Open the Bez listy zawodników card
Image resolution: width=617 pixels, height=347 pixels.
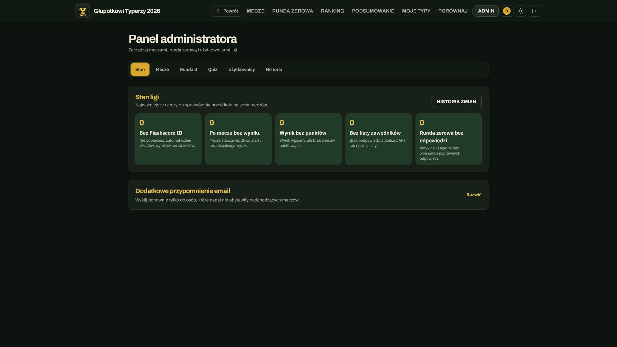click(x=379, y=139)
